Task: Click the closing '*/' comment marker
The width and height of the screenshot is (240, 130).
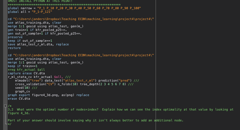Action: point(9,124)
